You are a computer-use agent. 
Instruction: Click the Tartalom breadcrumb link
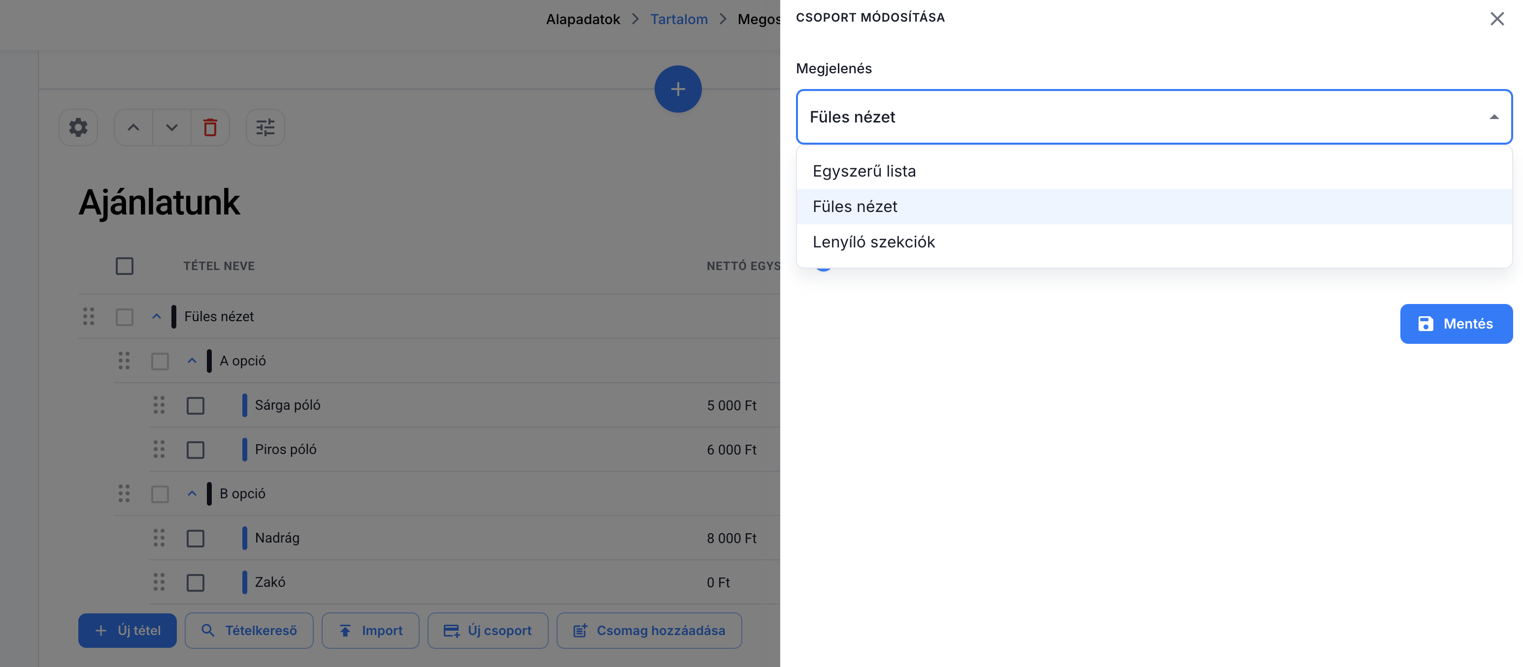pos(678,20)
